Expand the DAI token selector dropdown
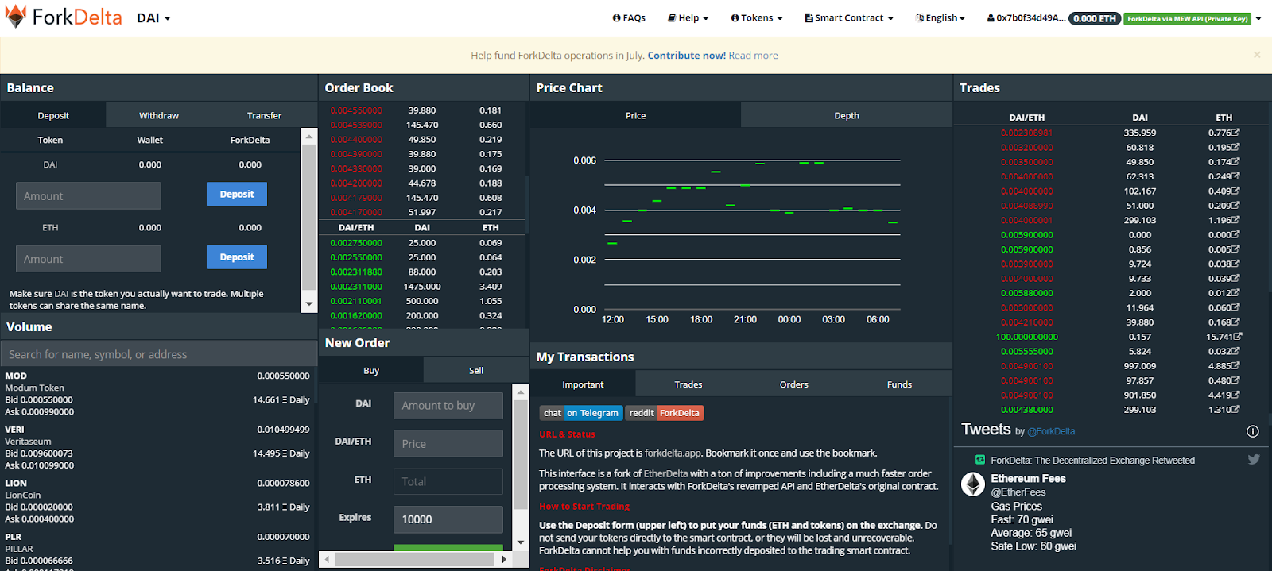Screen dimensions: 1272x571 tap(153, 17)
